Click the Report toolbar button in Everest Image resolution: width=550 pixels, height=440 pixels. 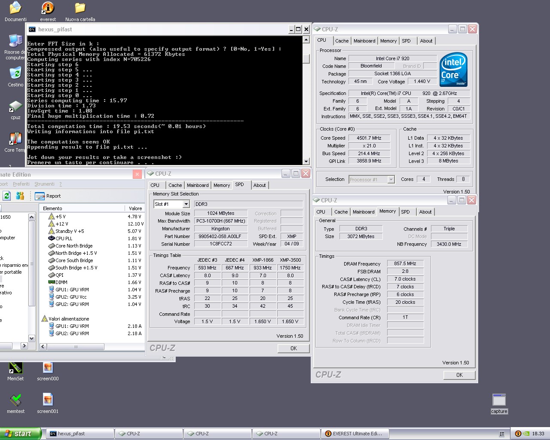pyautogui.click(x=48, y=196)
